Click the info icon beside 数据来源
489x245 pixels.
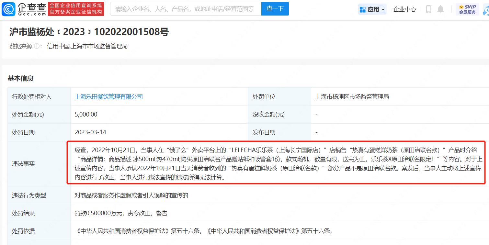[x=37, y=46]
